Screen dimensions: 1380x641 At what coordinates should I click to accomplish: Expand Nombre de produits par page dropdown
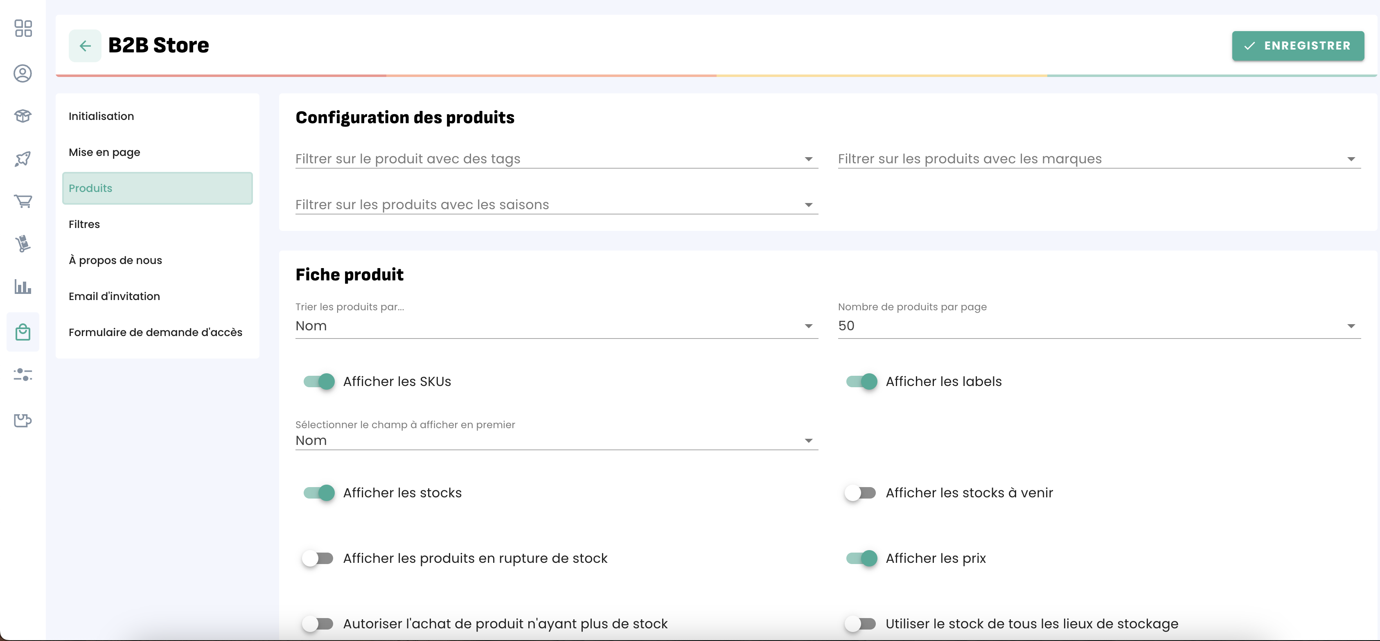pos(1099,326)
